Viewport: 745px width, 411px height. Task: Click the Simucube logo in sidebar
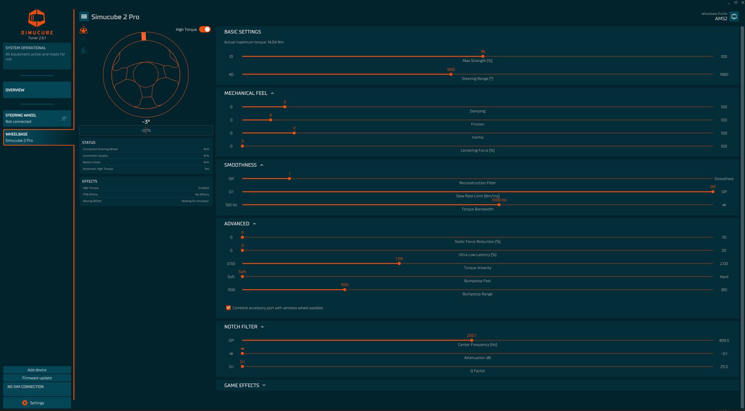[37, 18]
